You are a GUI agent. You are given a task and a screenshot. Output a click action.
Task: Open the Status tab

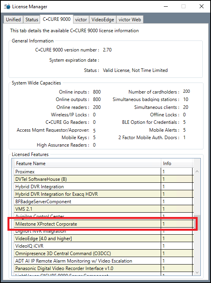click(x=31, y=20)
